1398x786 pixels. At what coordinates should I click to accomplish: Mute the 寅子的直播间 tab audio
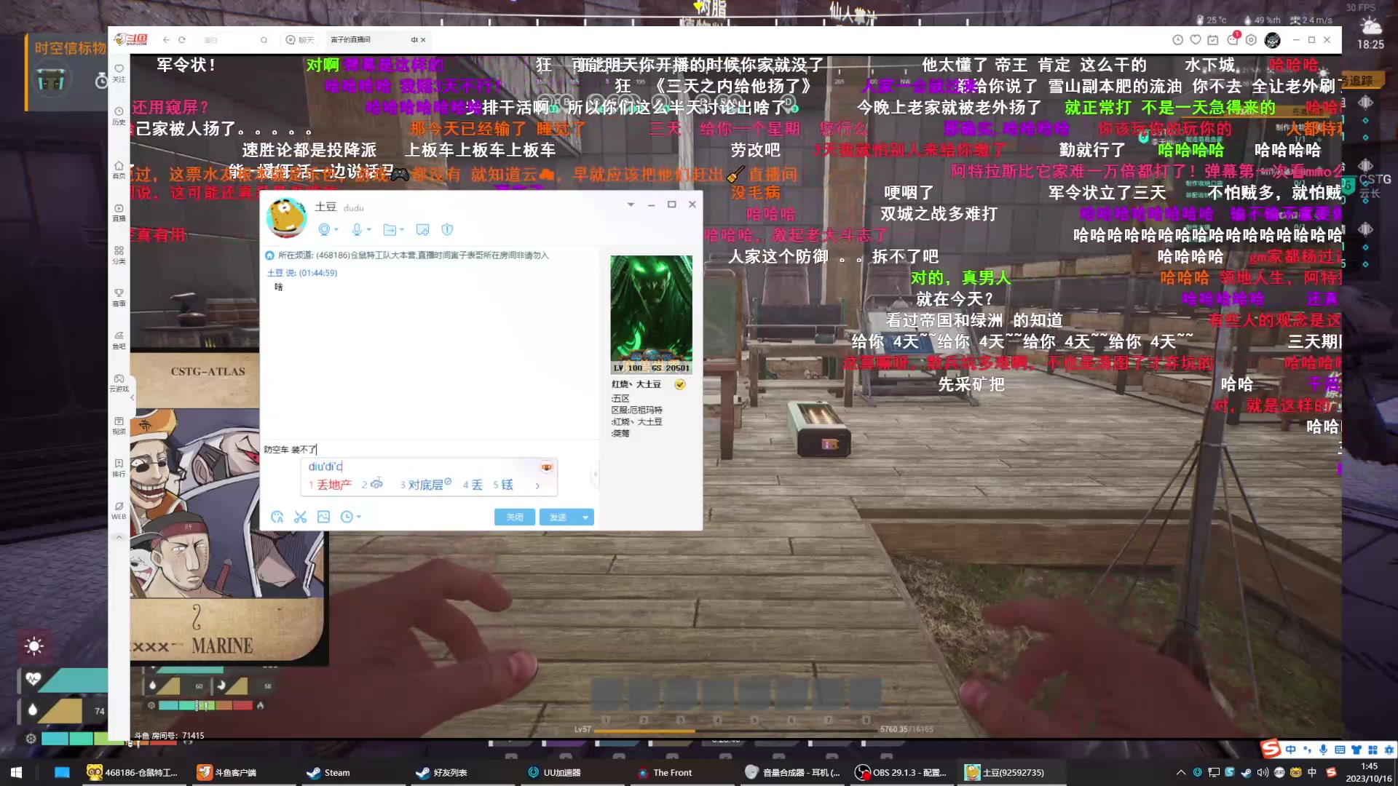414,40
